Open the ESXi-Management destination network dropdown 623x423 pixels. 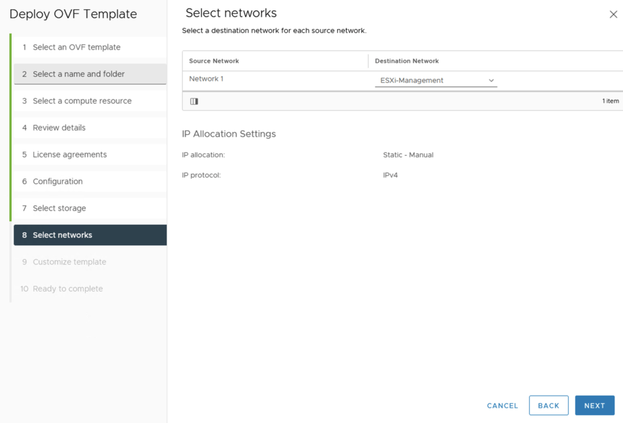tap(435, 81)
